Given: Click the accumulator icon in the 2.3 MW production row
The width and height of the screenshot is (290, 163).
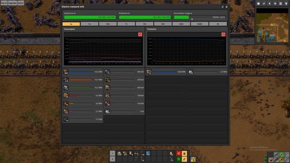Looking at the screenshot, I should tap(190, 72).
